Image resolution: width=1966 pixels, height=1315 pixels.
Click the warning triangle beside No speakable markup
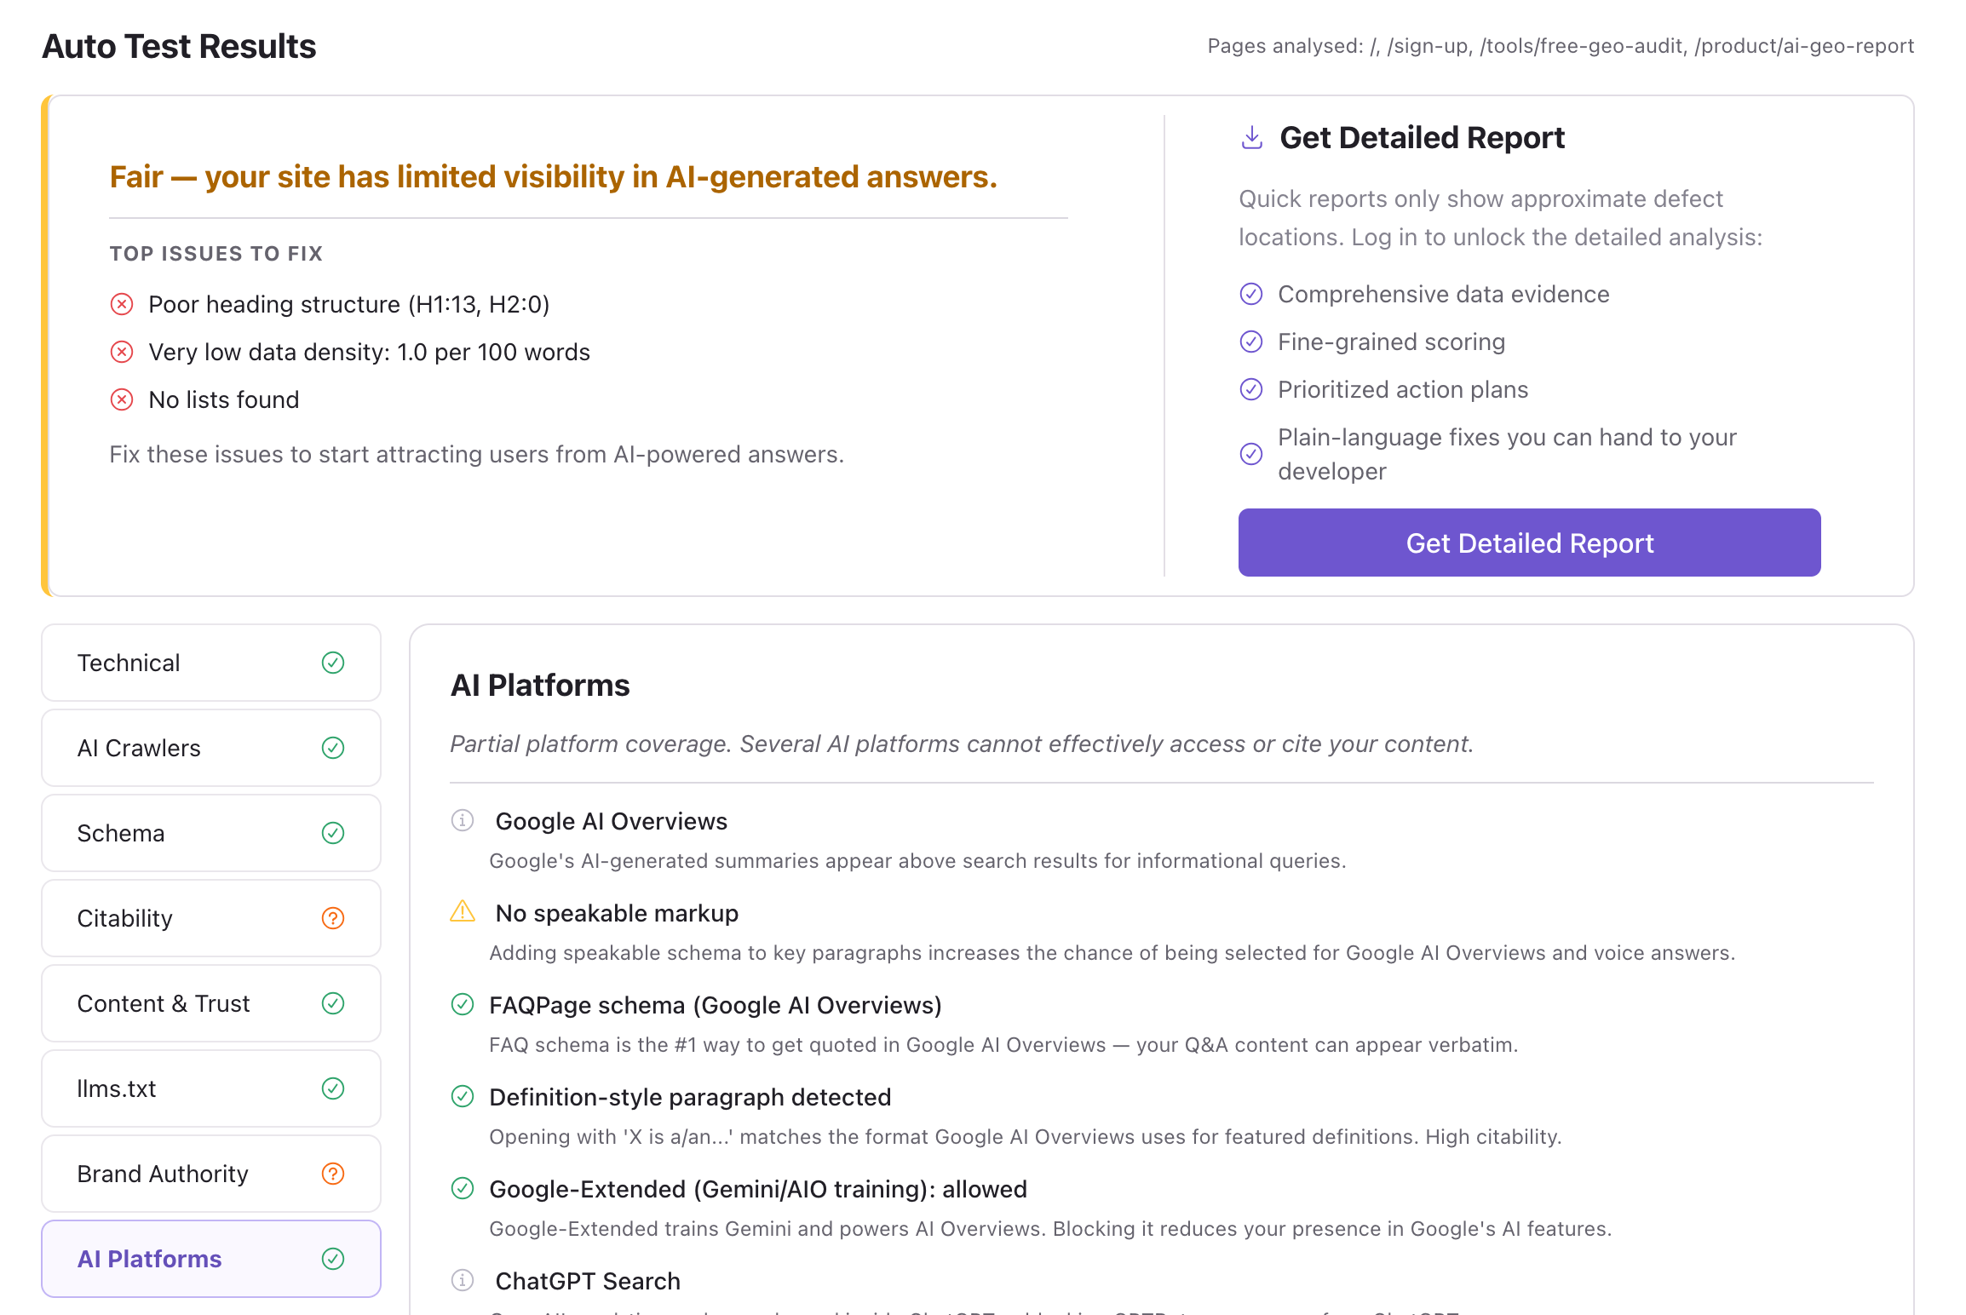click(462, 912)
